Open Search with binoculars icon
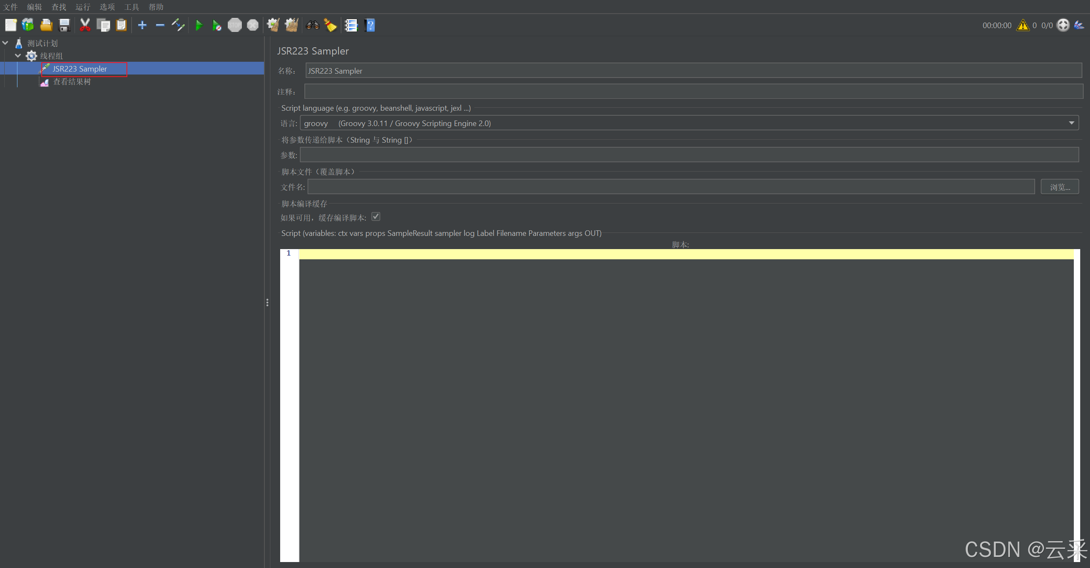1090x568 pixels. point(313,25)
